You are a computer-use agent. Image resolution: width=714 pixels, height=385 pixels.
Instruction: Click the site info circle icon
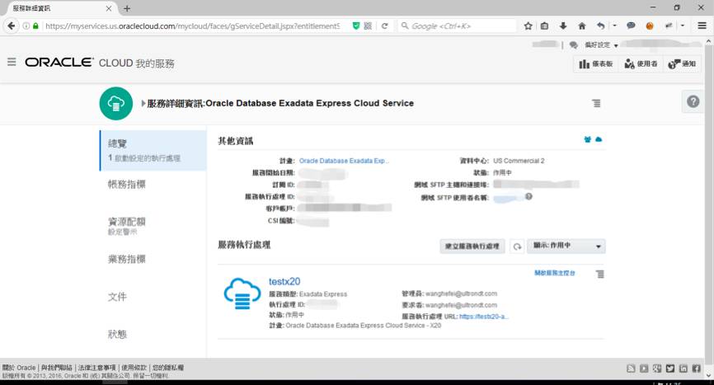[26, 26]
